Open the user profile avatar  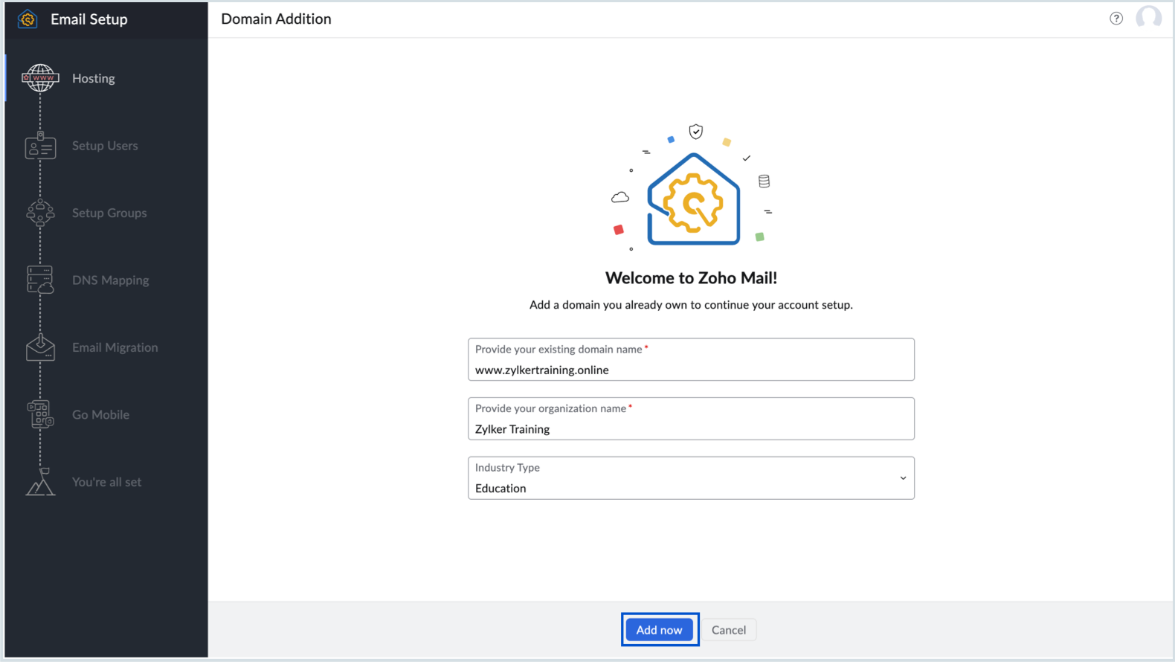coord(1148,18)
